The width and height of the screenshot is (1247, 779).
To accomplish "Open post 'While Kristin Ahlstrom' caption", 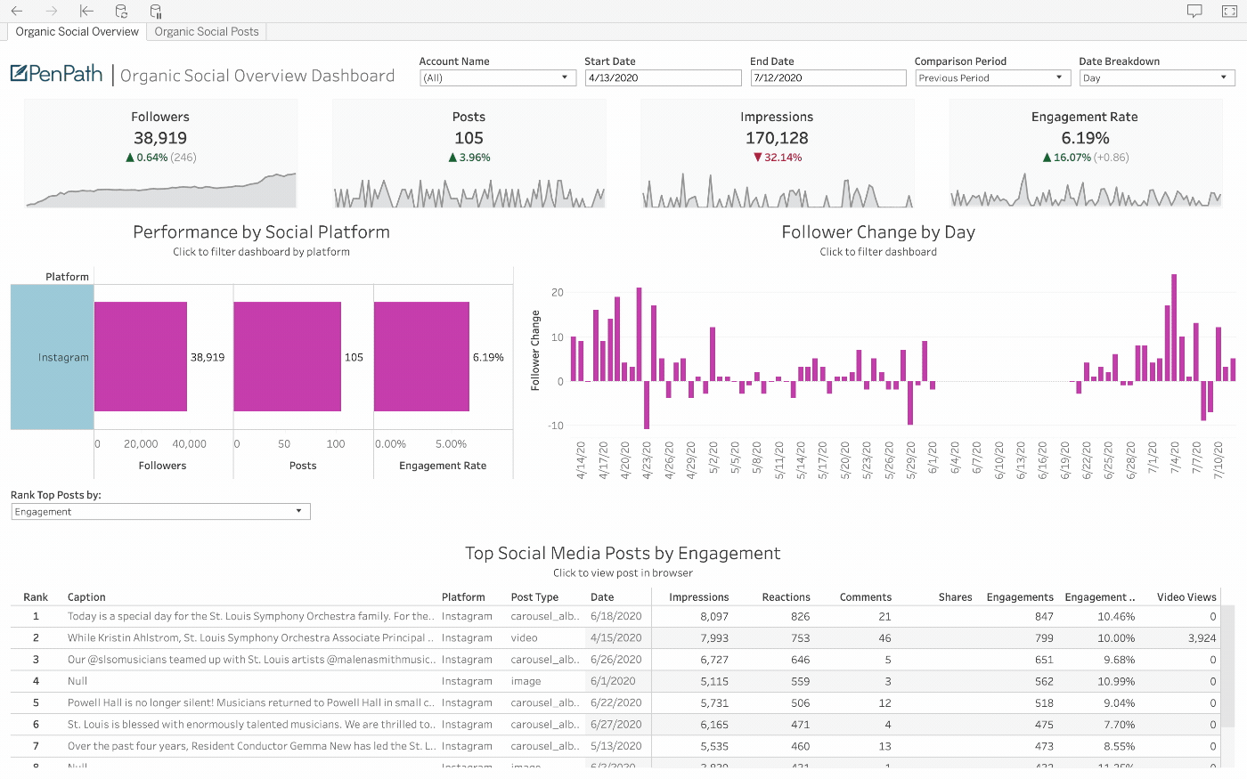I will (250, 638).
